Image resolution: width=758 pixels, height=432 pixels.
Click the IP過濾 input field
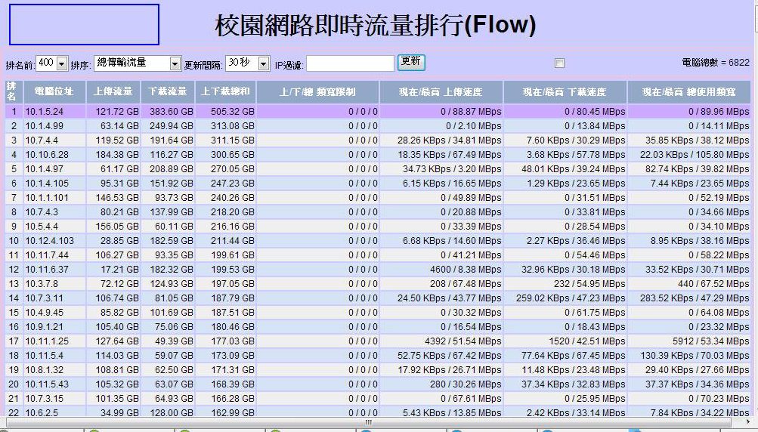click(350, 63)
